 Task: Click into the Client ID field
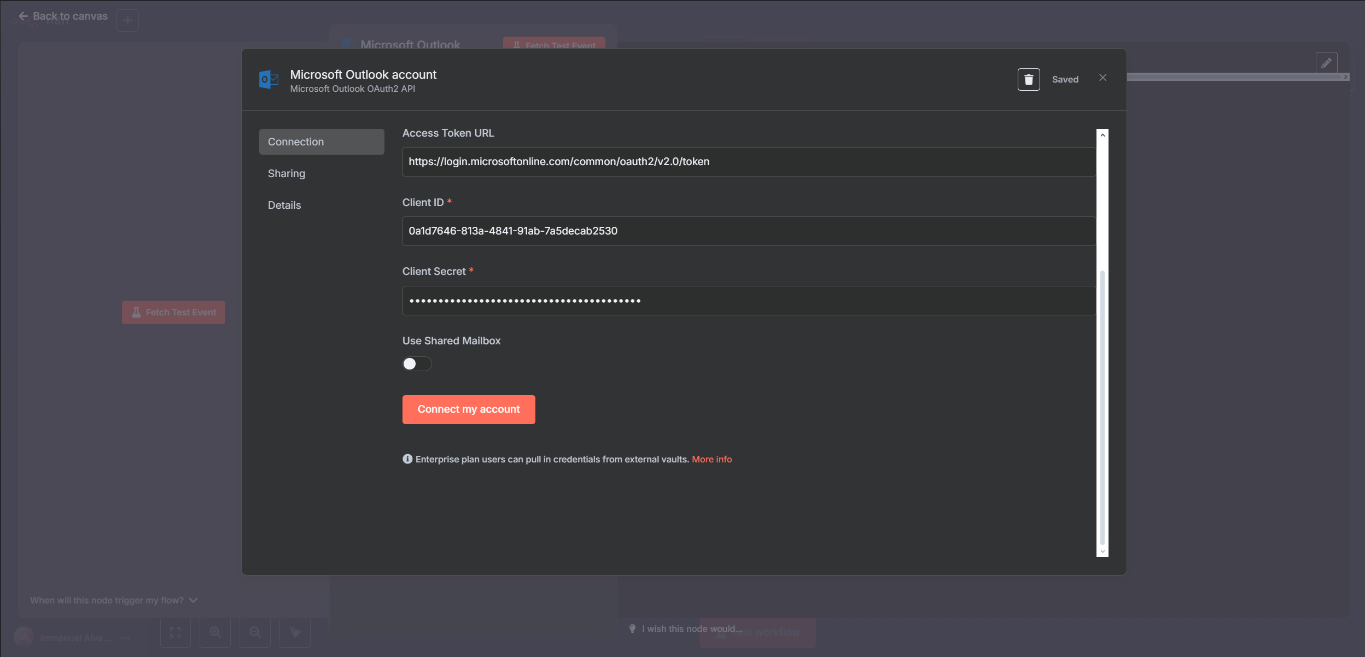click(x=748, y=231)
